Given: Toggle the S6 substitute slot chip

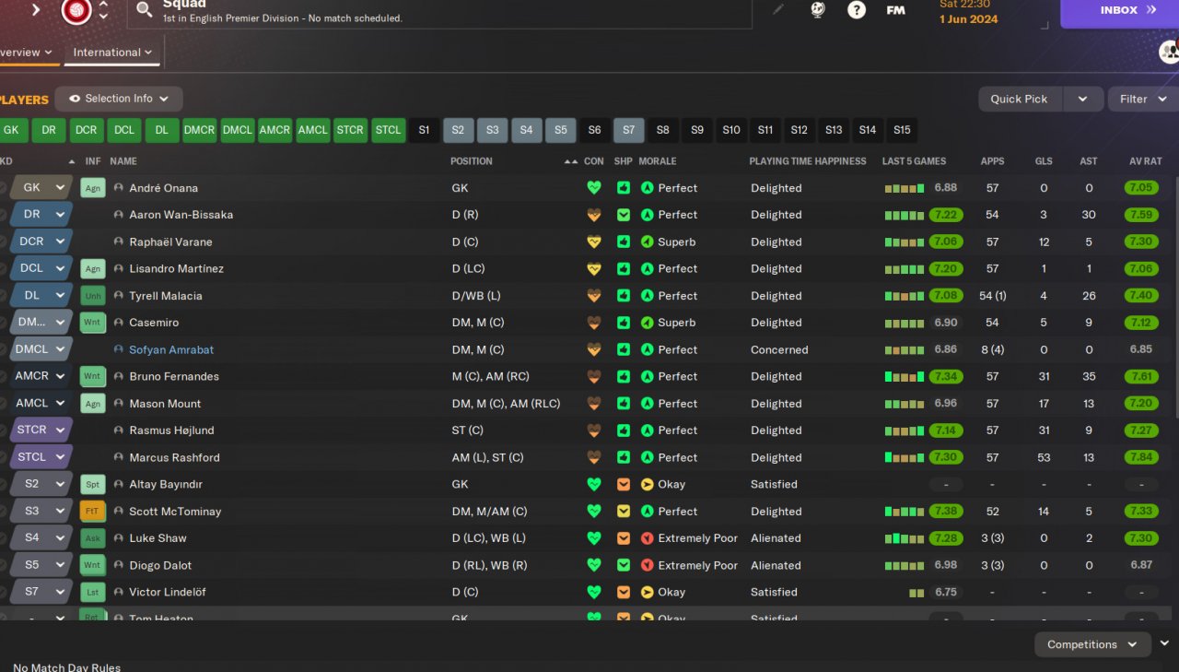Looking at the screenshot, I should [x=594, y=130].
